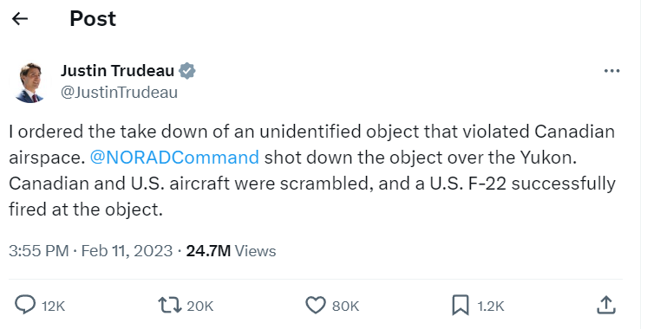Click the tweet text about the Yukon
The width and height of the screenshot is (647, 329).
tap(312, 170)
